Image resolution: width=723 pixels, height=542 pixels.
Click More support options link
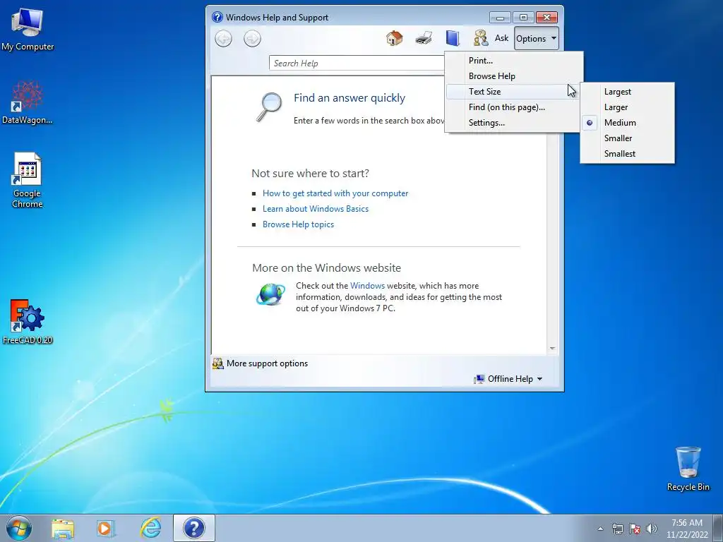(267, 363)
